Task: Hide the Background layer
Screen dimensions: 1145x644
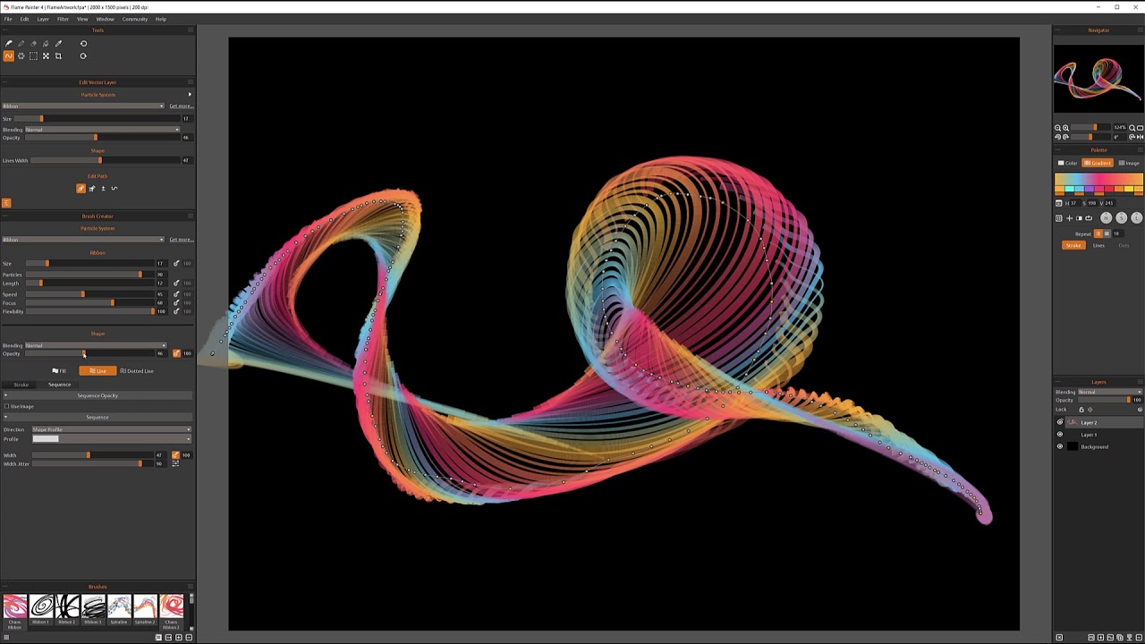Action: (1060, 446)
